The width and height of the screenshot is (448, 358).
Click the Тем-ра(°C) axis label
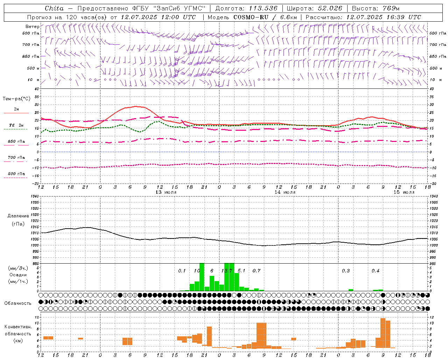pos(16,99)
